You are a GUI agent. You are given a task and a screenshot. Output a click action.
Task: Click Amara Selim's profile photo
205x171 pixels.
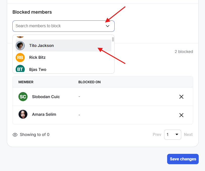[x=23, y=114]
